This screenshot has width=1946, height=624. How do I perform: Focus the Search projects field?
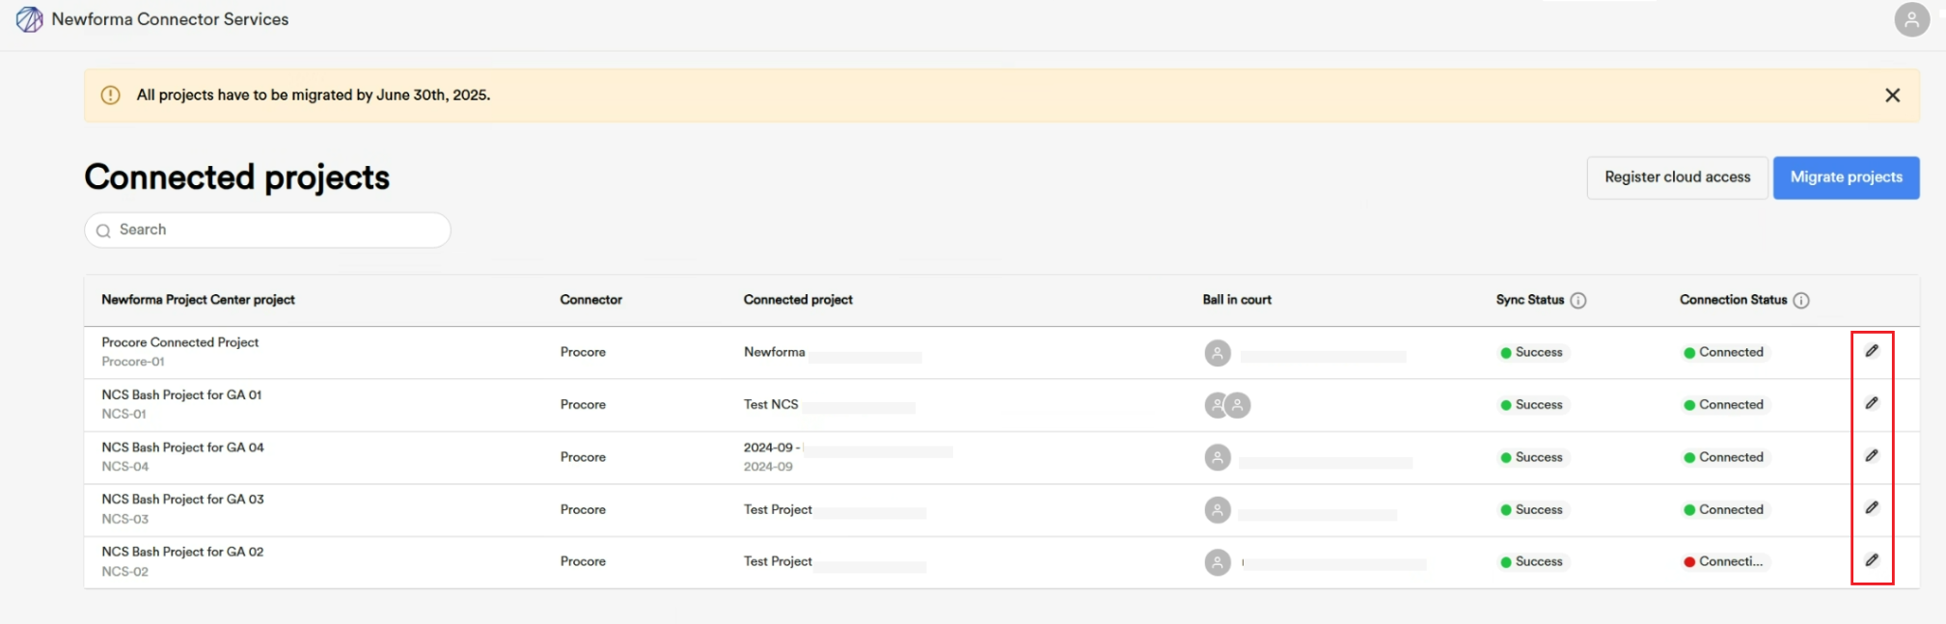click(x=267, y=230)
